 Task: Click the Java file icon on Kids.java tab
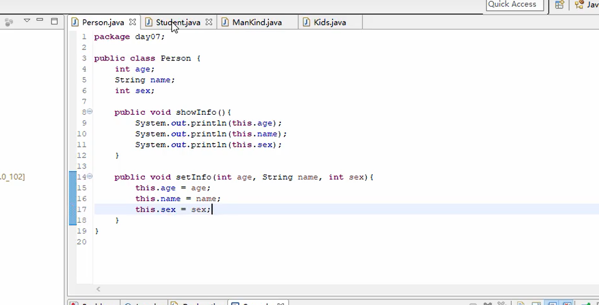306,22
